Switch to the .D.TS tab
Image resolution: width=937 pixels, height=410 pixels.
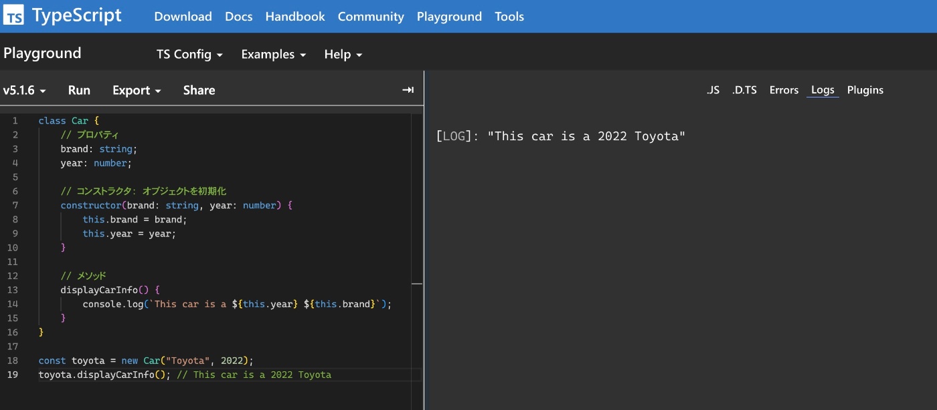click(x=744, y=90)
